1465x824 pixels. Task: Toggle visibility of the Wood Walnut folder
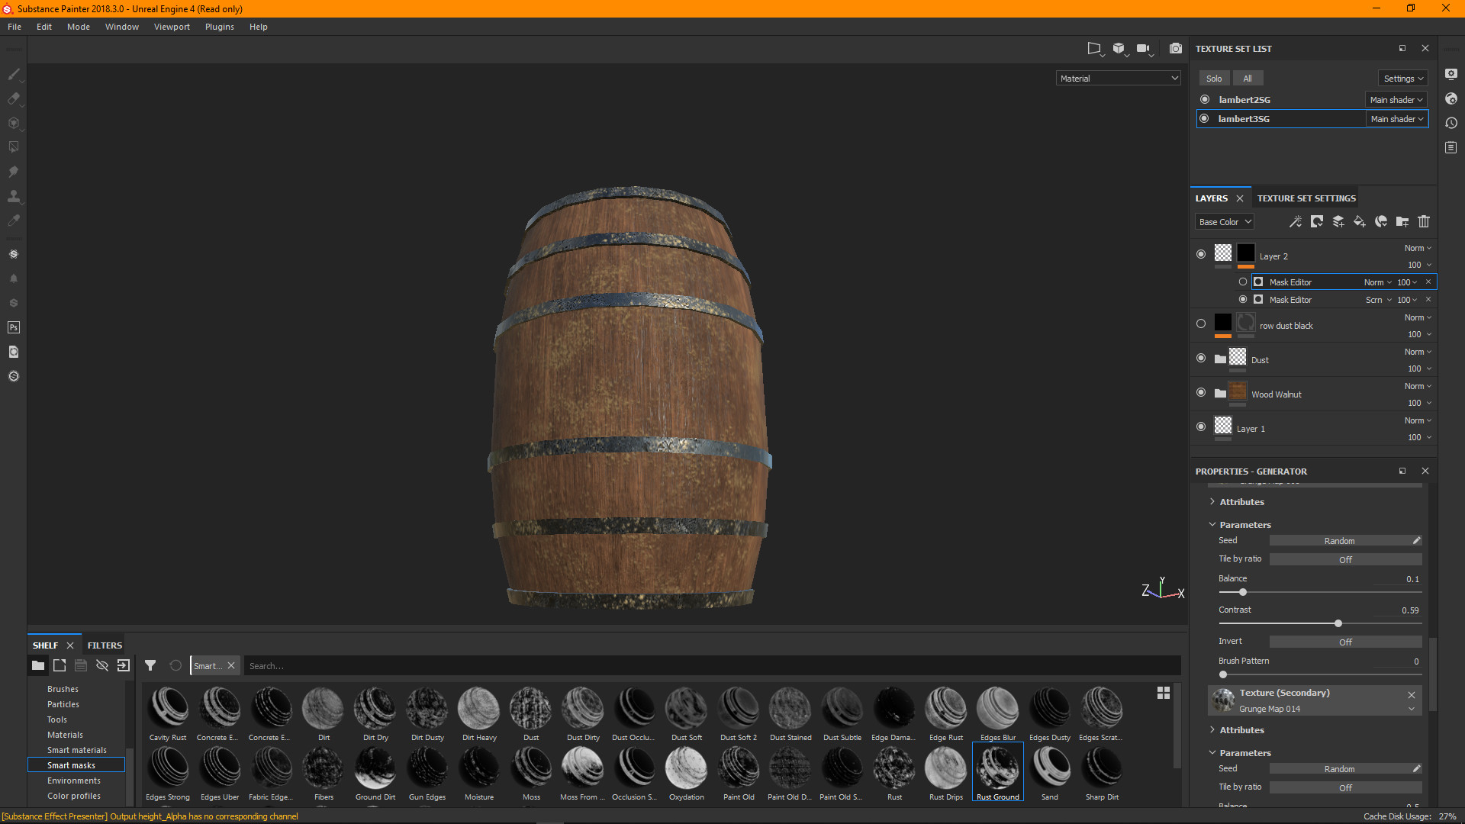[x=1200, y=392]
